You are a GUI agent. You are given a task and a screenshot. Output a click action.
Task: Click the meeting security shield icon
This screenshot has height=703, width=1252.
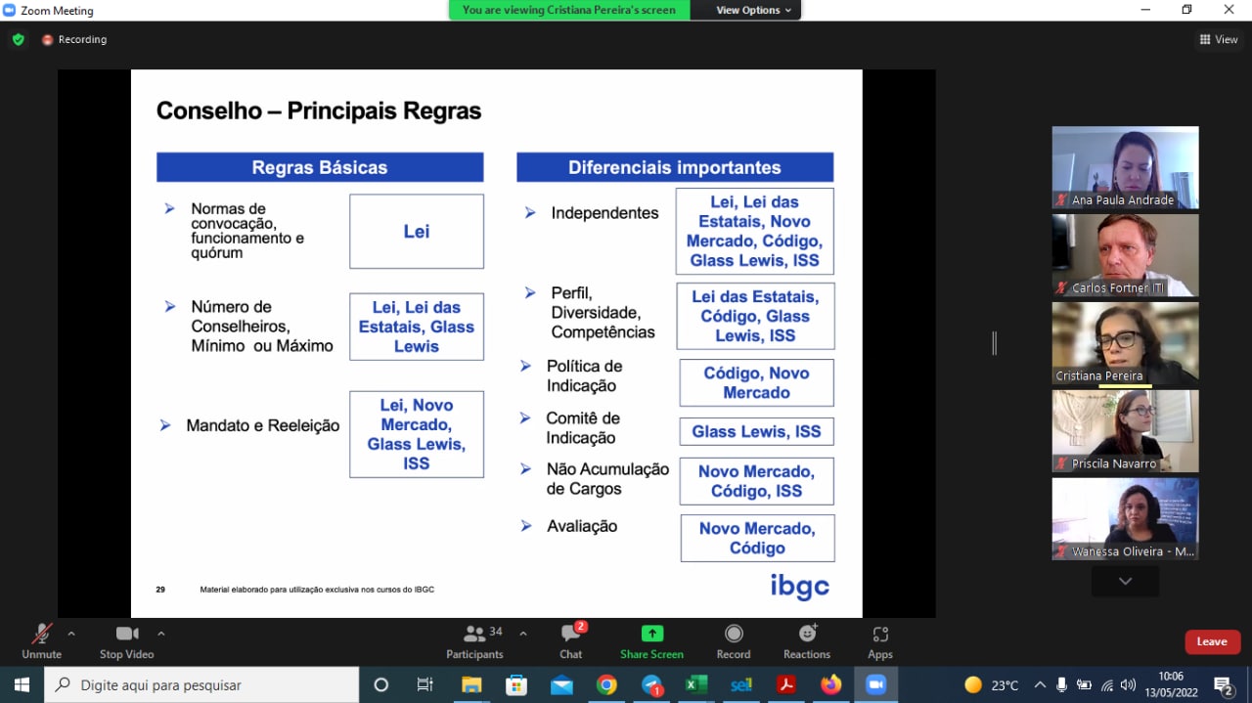(18, 40)
